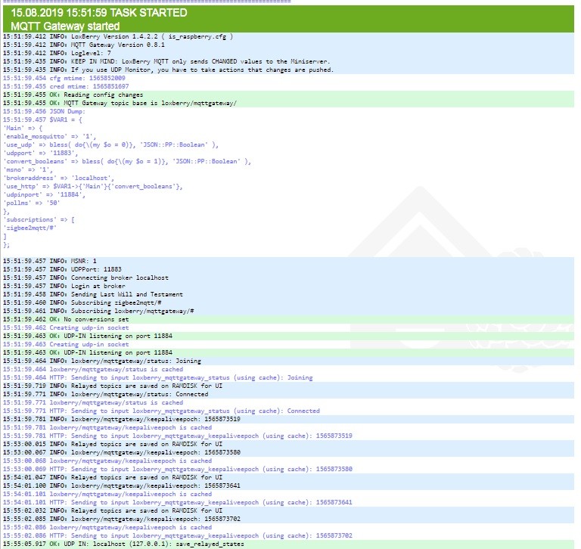Screen dimensions: 581x549
Task: Click 'keepaliveepoch is cached' at 15:53:00.068
Action: click(107, 461)
